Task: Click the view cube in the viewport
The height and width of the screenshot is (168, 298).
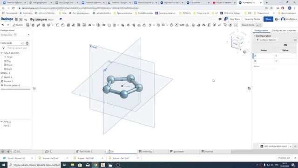Action: click(x=238, y=42)
